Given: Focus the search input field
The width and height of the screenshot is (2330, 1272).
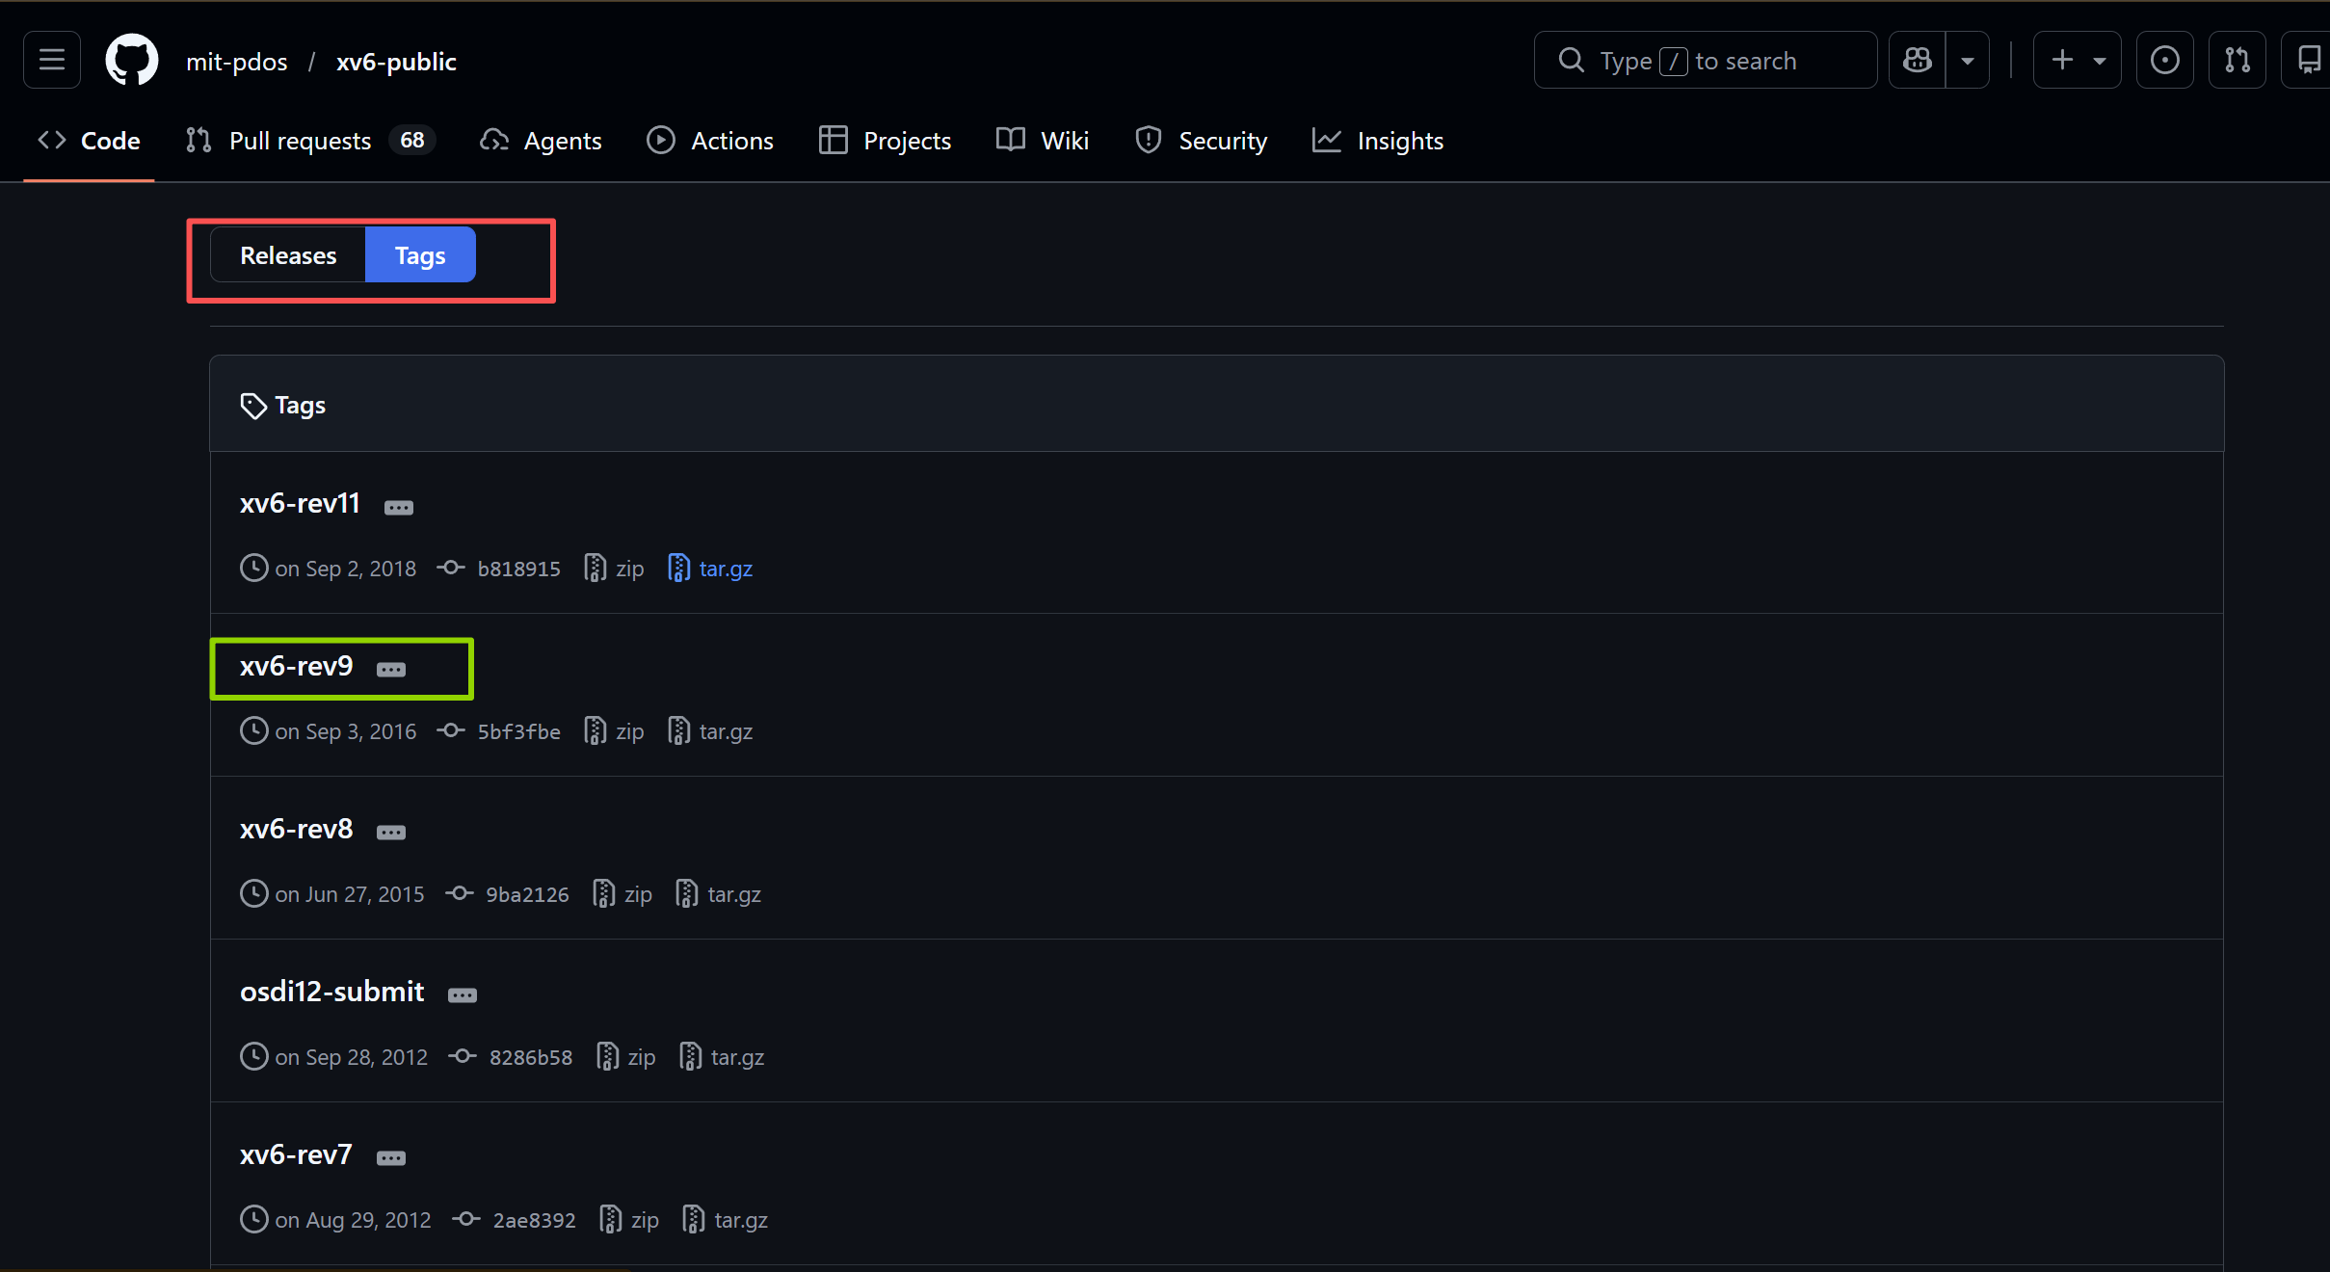Looking at the screenshot, I should [1706, 61].
